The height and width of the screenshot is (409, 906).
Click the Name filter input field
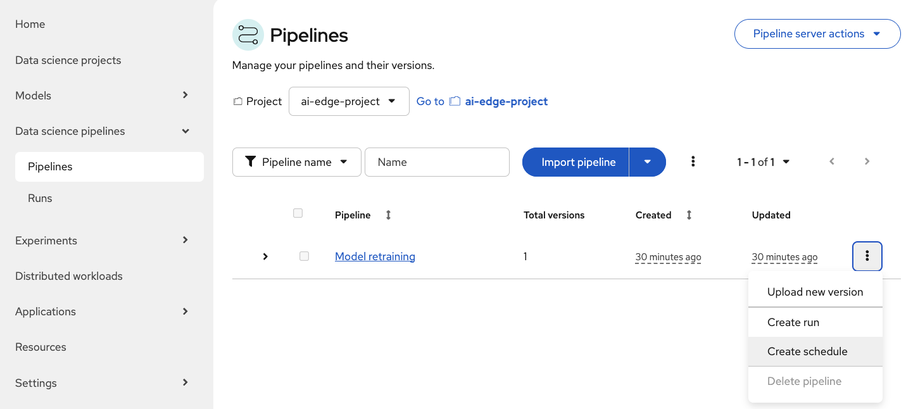(x=437, y=162)
